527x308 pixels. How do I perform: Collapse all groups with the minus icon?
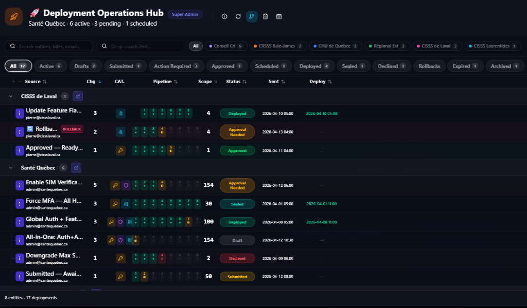[20, 82]
